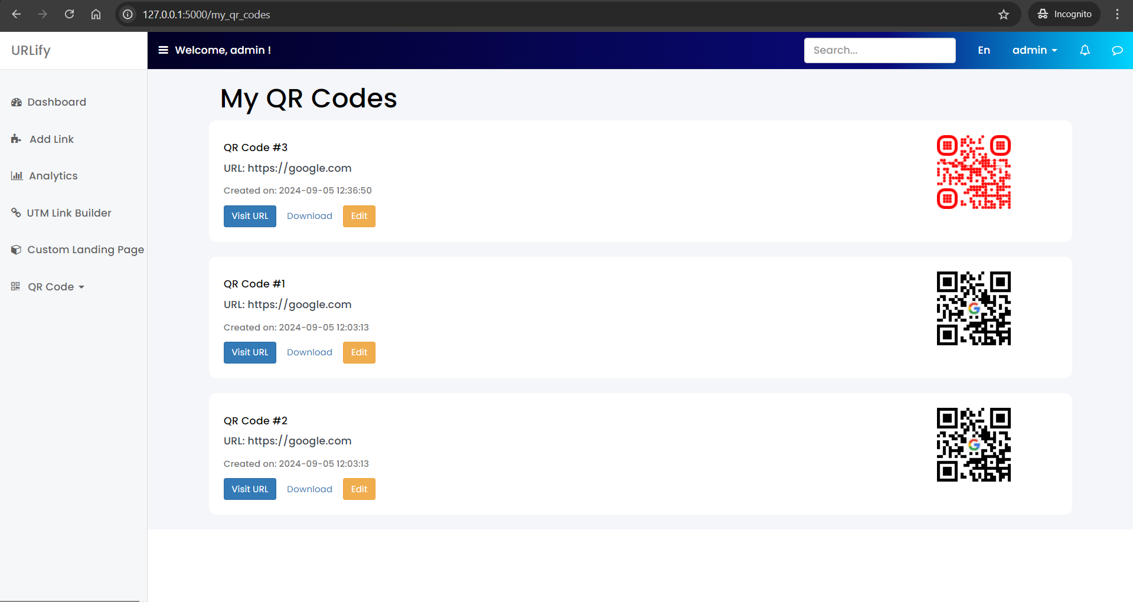Download QR Code #2
The height and width of the screenshot is (602, 1133).
coord(309,489)
